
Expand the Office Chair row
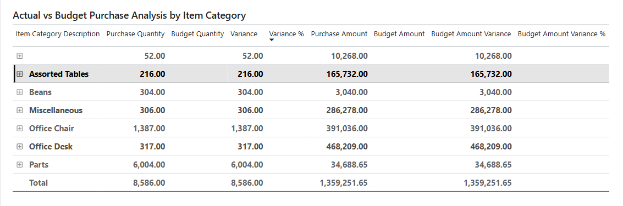tap(19, 129)
